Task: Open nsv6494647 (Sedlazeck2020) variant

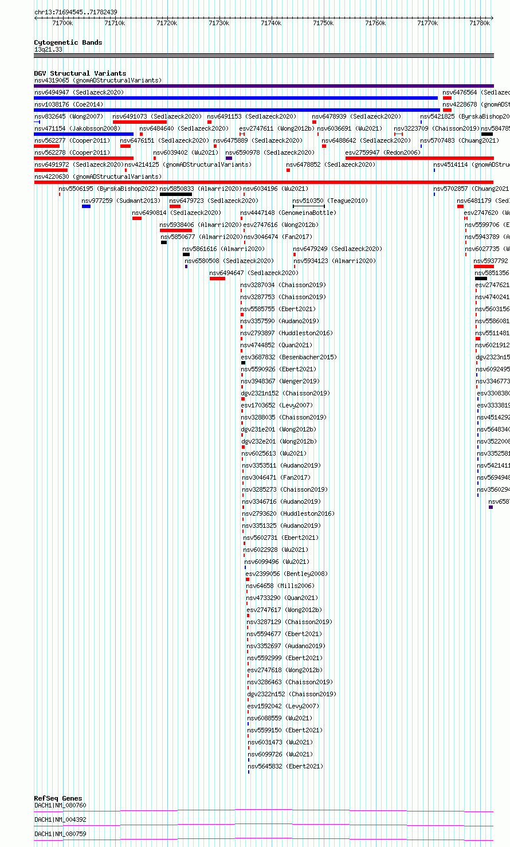Action: point(254,273)
